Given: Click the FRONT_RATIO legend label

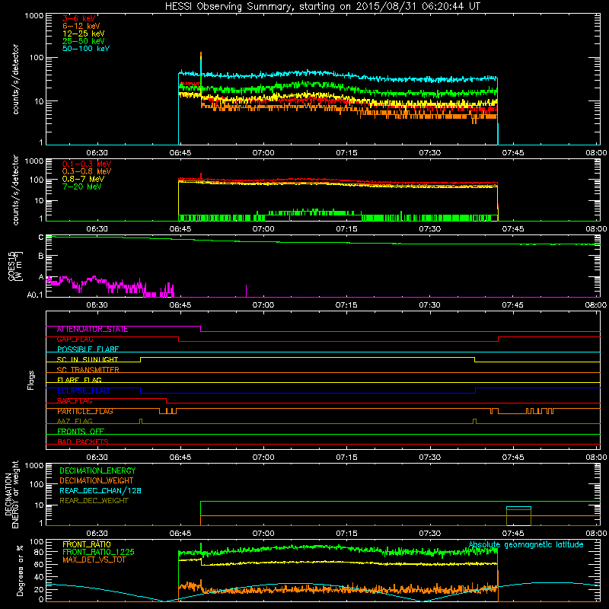Looking at the screenshot, I should tap(87, 544).
